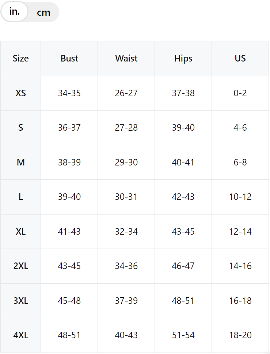This screenshot has width=270, height=354.
Task: Select the L size row label
Action: point(20,197)
